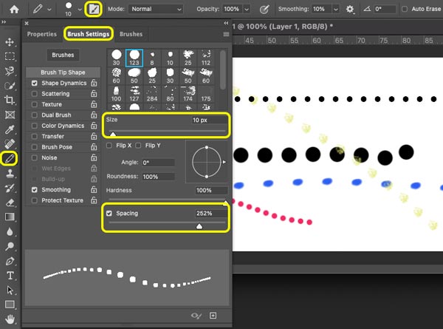Click the Brushes button
Viewport: 443px width, 329px height.
63,55
